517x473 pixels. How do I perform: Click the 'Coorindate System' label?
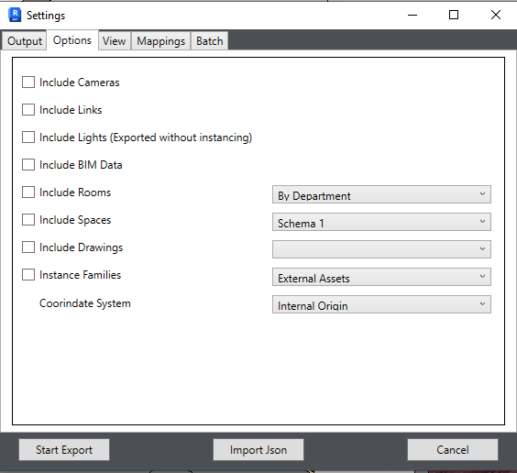tap(85, 303)
